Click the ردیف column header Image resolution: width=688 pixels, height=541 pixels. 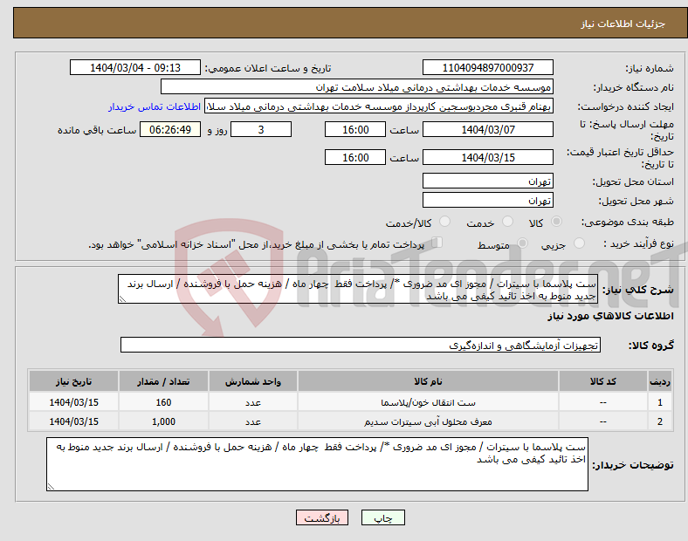pyautogui.click(x=659, y=381)
